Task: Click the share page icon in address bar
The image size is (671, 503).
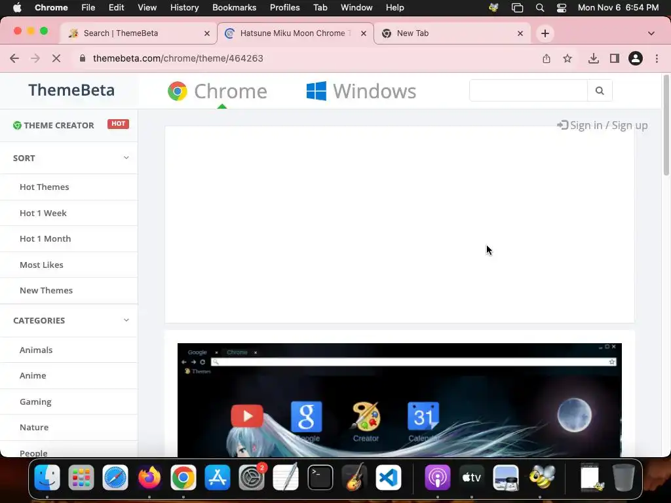Action: 546,58
